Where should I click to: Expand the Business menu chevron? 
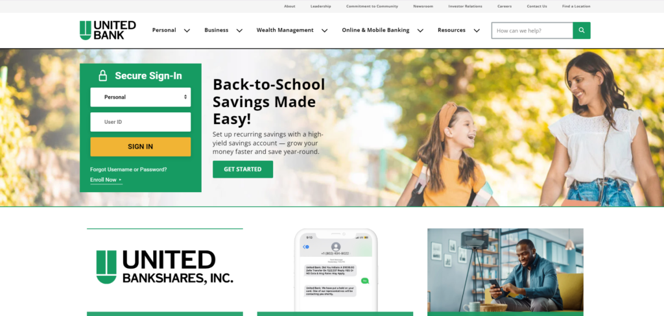(x=239, y=30)
